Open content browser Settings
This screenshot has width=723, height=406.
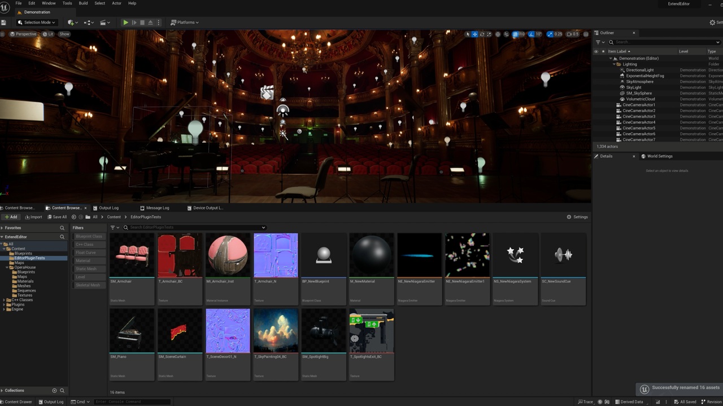577,217
